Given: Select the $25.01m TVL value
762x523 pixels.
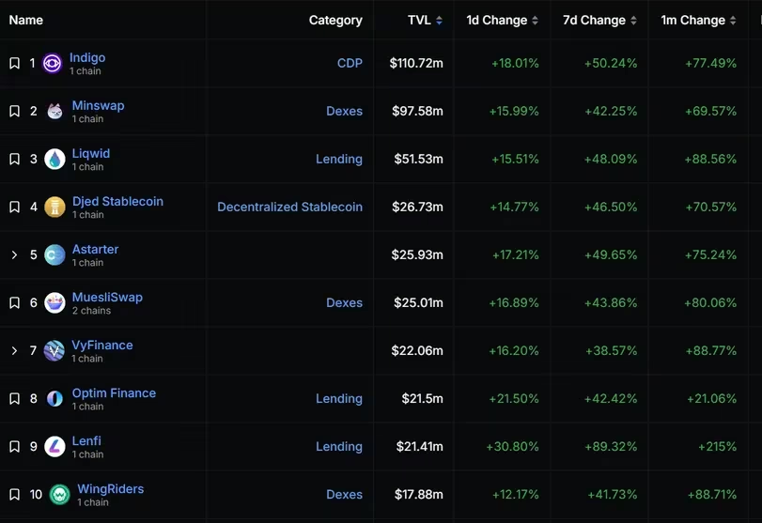Looking at the screenshot, I should pyautogui.click(x=418, y=302).
